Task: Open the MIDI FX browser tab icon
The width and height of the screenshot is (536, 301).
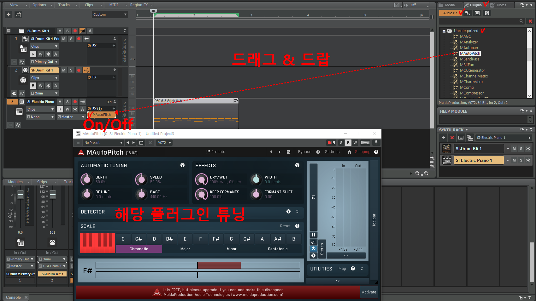Action: click(x=468, y=13)
